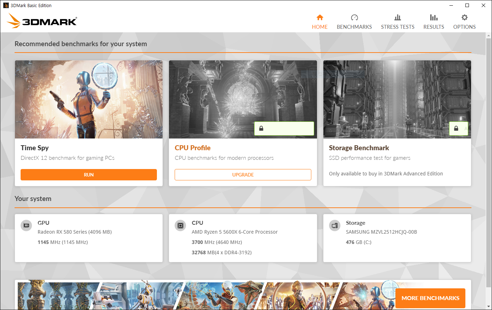Viewport: 492px width, 310px height.
Task: Switch to the OPTIONS tab label
Action: coord(464,27)
